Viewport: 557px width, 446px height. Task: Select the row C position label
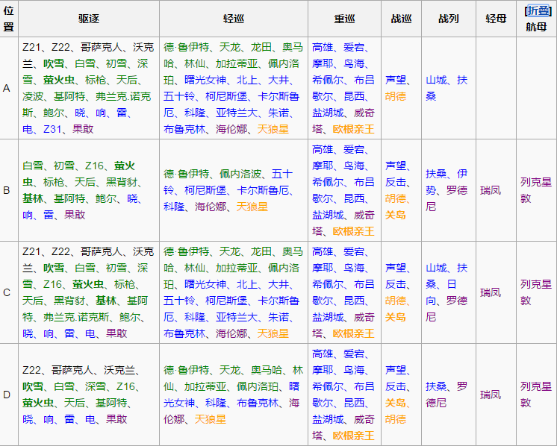click(x=7, y=292)
